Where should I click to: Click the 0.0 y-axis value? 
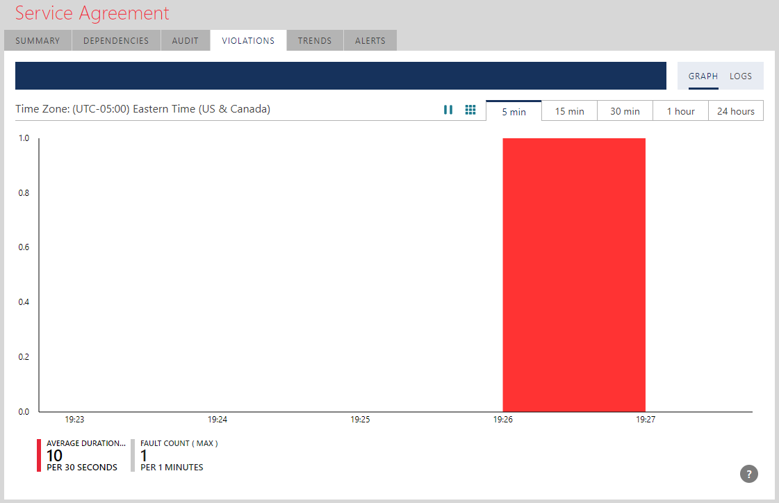[x=24, y=411]
